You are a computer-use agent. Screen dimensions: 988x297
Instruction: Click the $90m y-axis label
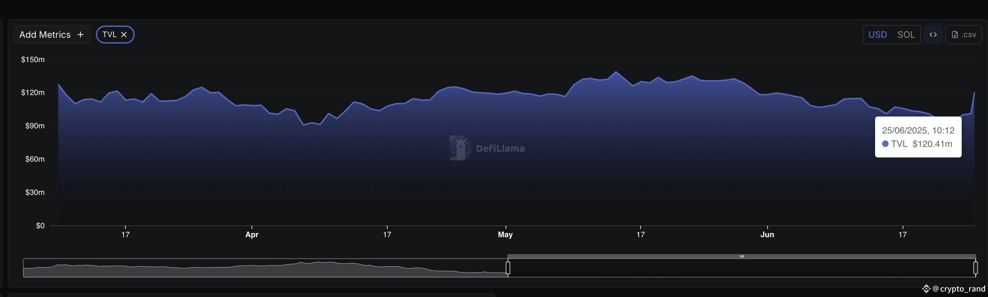tap(35, 125)
